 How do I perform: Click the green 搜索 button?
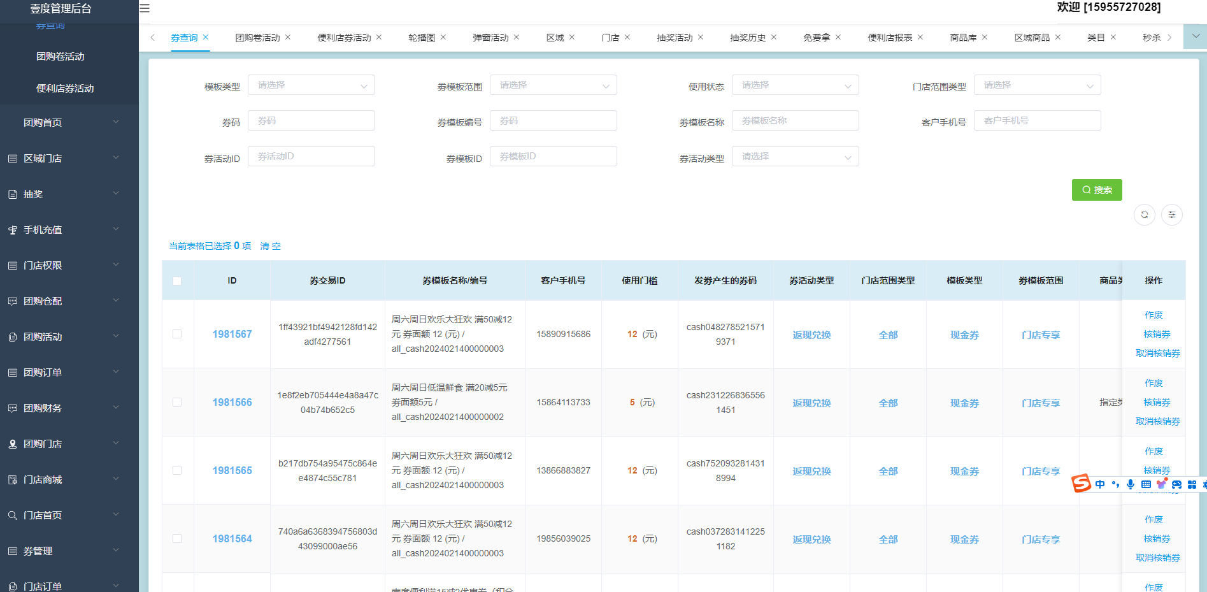pyautogui.click(x=1097, y=190)
